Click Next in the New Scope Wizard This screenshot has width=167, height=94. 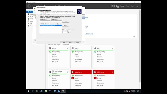pyautogui.click(x=70, y=42)
